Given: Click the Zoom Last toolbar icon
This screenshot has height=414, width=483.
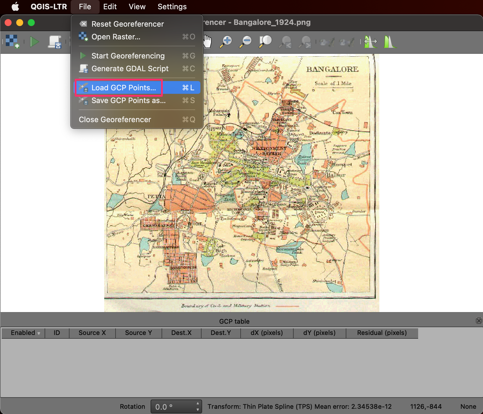Looking at the screenshot, I should (285, 42).
